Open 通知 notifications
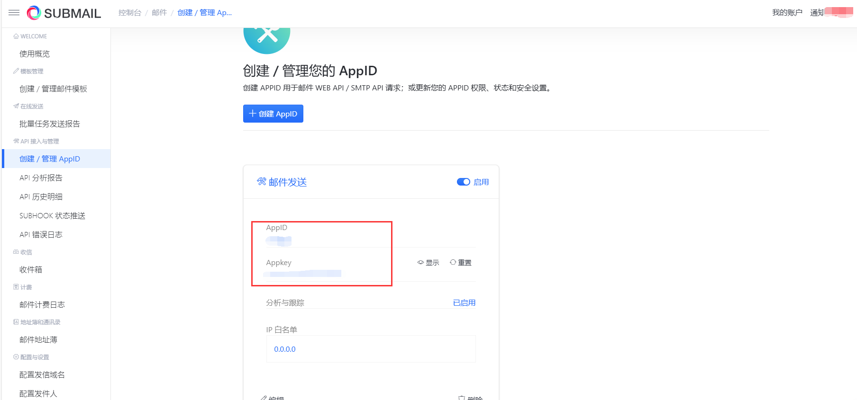The height and width of the screenshot is (400, 857). pyautogui.click(x=817, y=13)
